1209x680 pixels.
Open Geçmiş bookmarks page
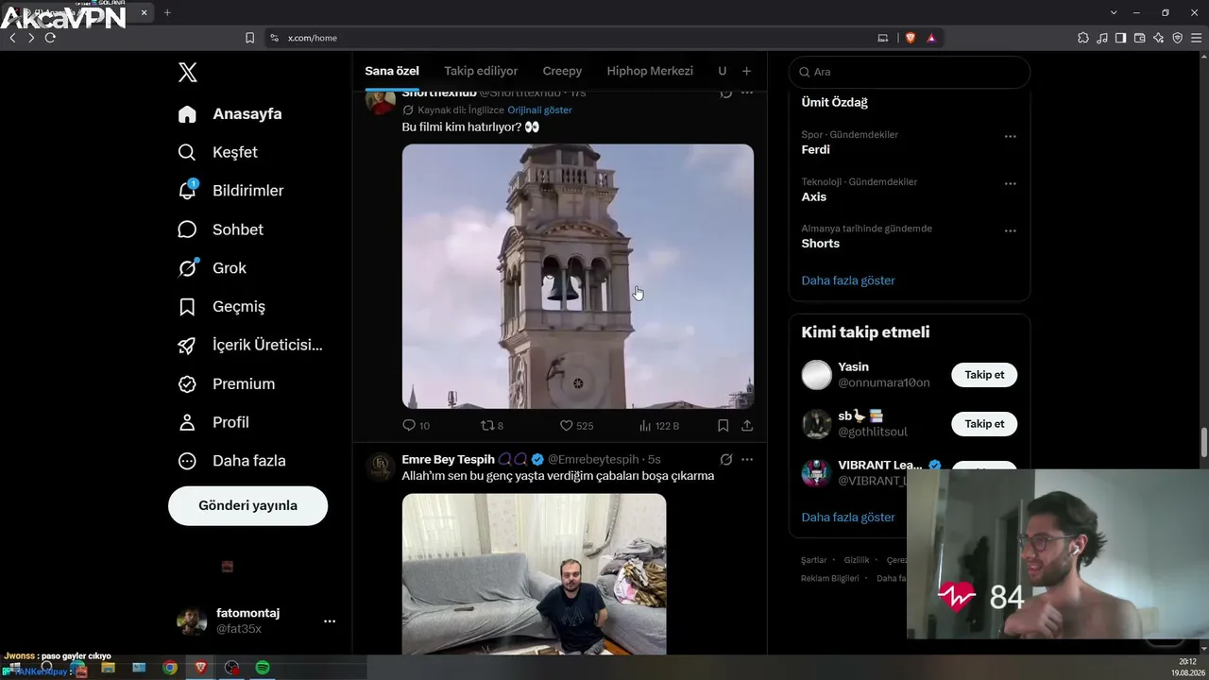(221, 307)
